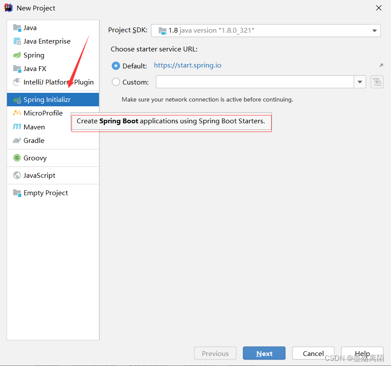
Task: Click the Cancel button
Action: click(313, 353)
